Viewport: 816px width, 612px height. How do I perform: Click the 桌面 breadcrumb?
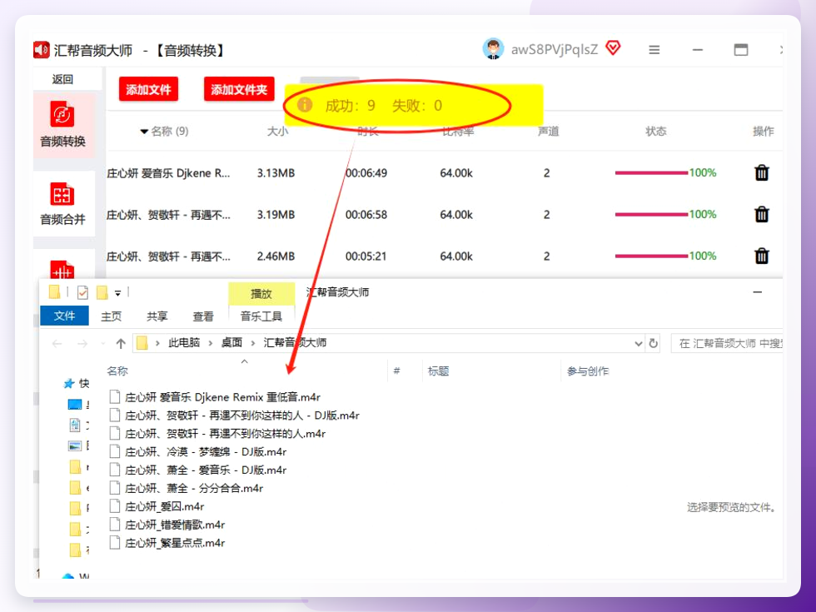click(231, 342)
